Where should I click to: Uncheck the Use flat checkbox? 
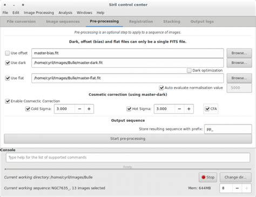pyautogui.click(x=8, y=78)
